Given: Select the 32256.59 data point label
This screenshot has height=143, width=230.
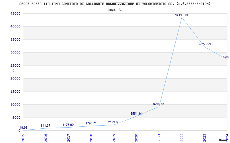Looking at the screenshot, I should click(x=204, y=44).
